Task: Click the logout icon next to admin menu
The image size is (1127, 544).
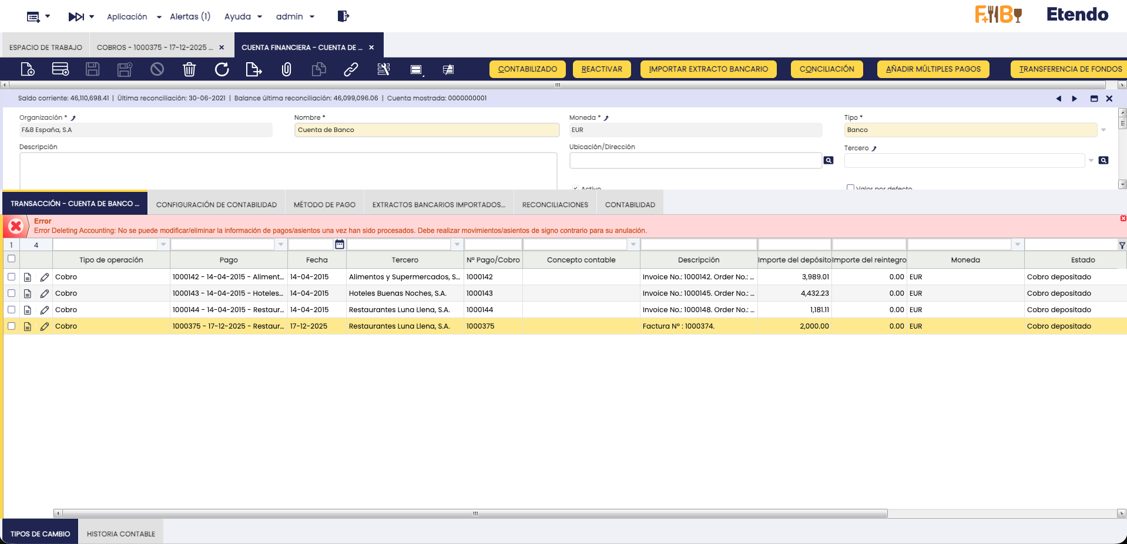Action: click(x=343, y=16)
